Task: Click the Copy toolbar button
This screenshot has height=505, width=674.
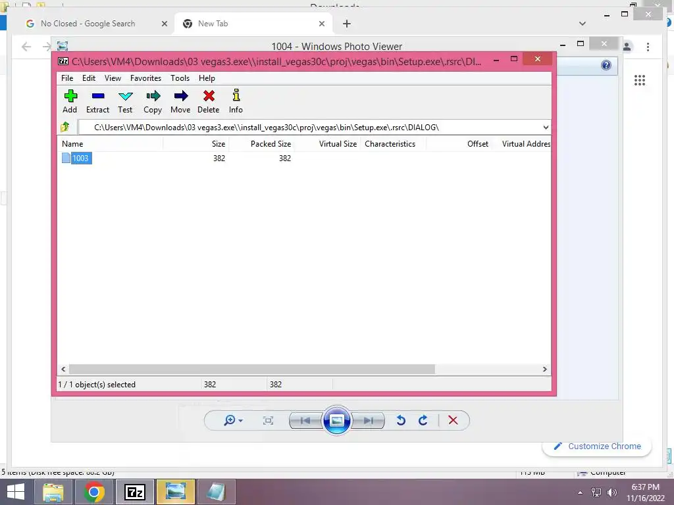Action: pos(153,101)
